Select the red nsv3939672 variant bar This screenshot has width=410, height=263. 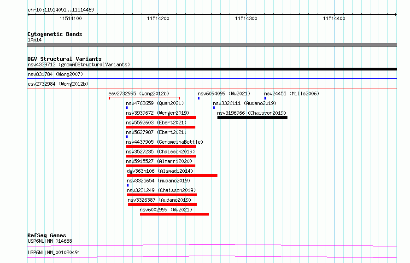(161, 117)
